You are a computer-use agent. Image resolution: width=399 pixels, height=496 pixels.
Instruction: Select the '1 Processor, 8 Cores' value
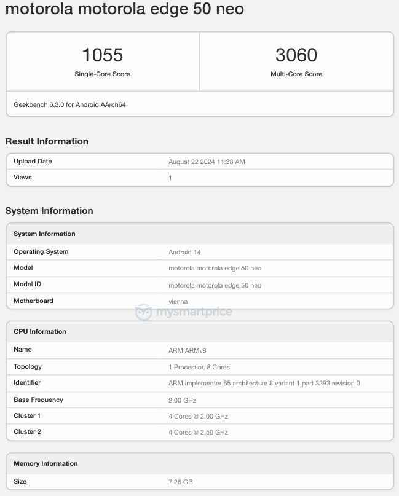(199, 368)
